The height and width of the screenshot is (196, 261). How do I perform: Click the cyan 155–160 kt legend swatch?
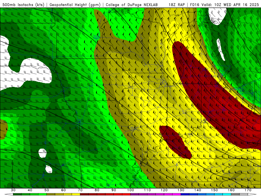227,194
